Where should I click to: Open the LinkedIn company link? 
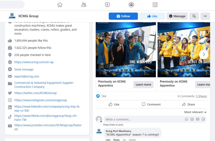[x=47, y=108]
